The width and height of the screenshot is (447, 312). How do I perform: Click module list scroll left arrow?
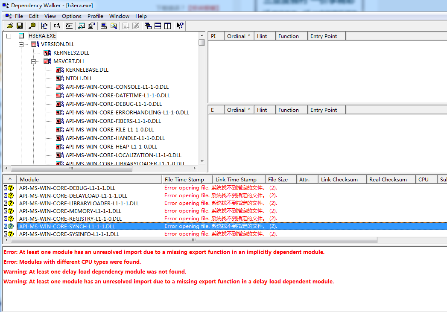(x=6, y=240)
